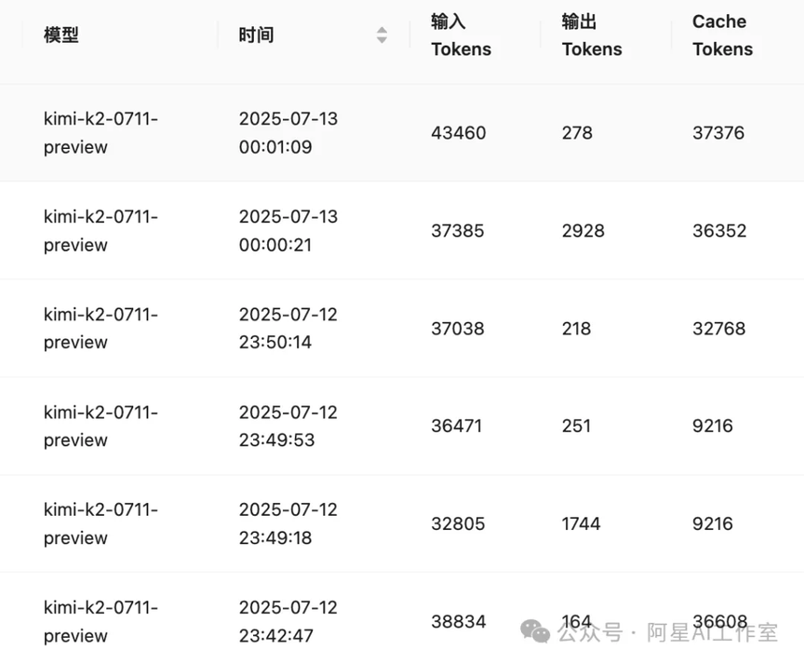The height and width of the screenshot is (664, 804).
Task: Click the output tokens value 1744
Action: coord(581,524)
